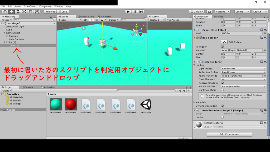Viewport: 270px width, 152px height.
Task: Click the Pause button
Action: pyautogui.click(x=135, y=12)
